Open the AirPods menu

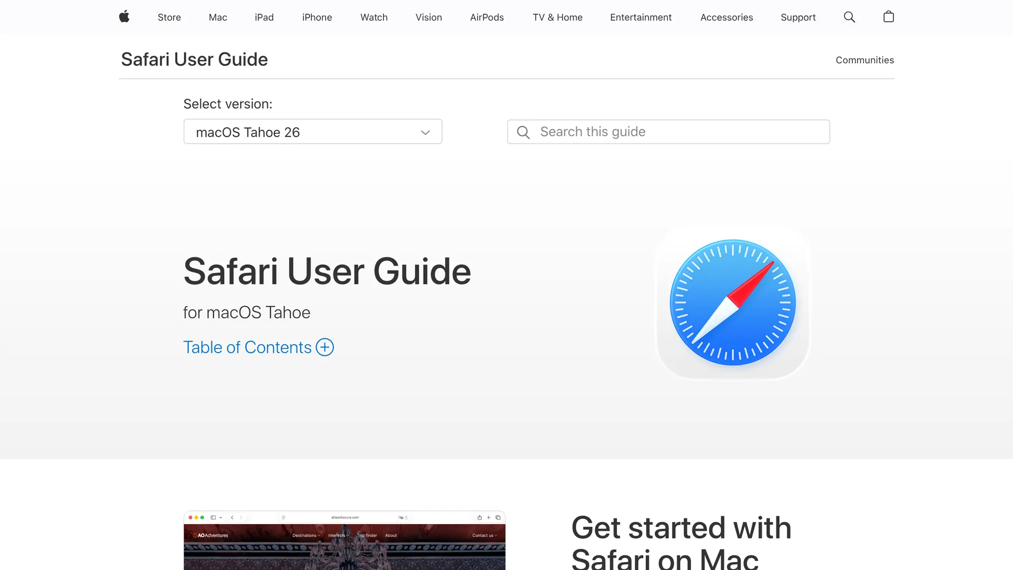pyautogui.click(x=487, y=17)
